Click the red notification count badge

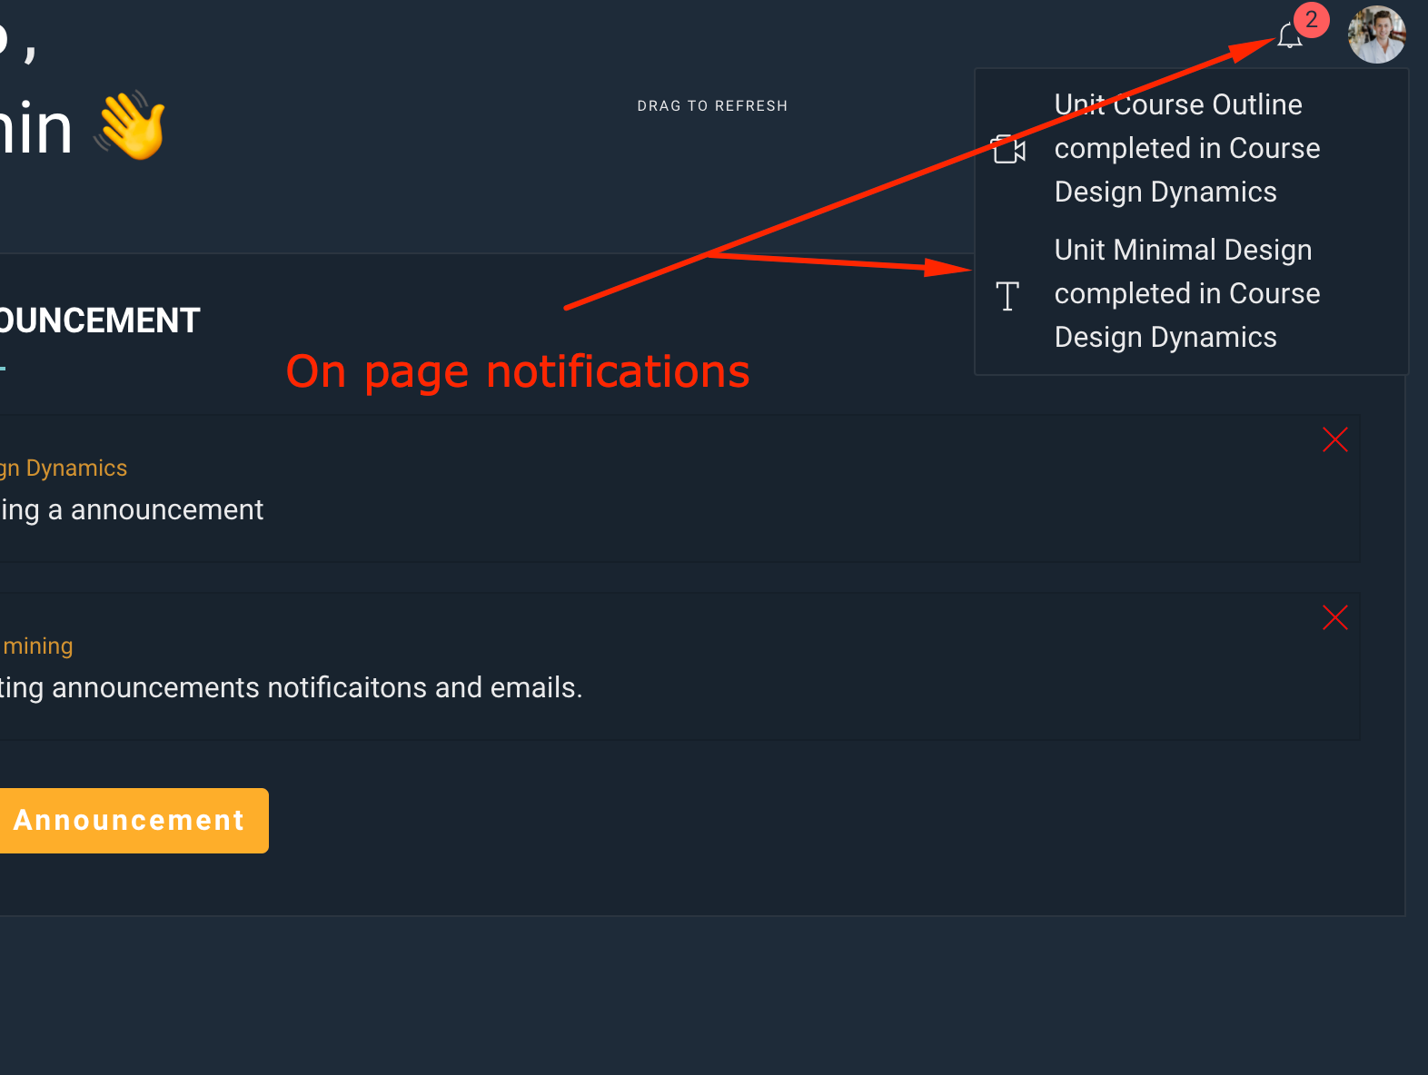click(x=1311, y=20)
